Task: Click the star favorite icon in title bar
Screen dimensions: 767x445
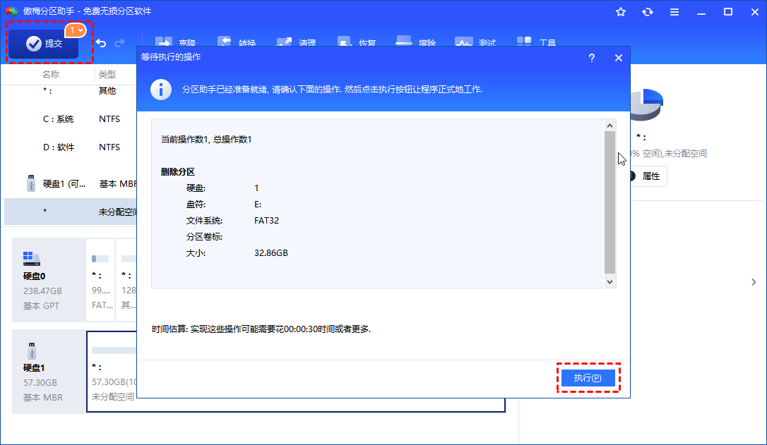Action: (x=621, y=11)
